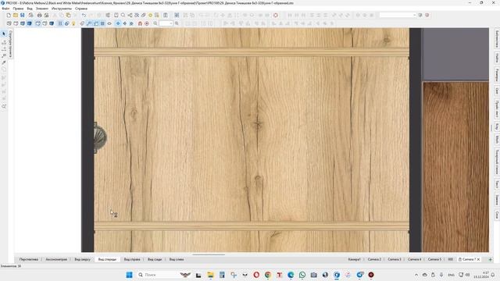Add a new camera tab with plus
Image resolution: width=500 pixels, height=281 pixels.
pyautogui.click(x=490, y=260)
